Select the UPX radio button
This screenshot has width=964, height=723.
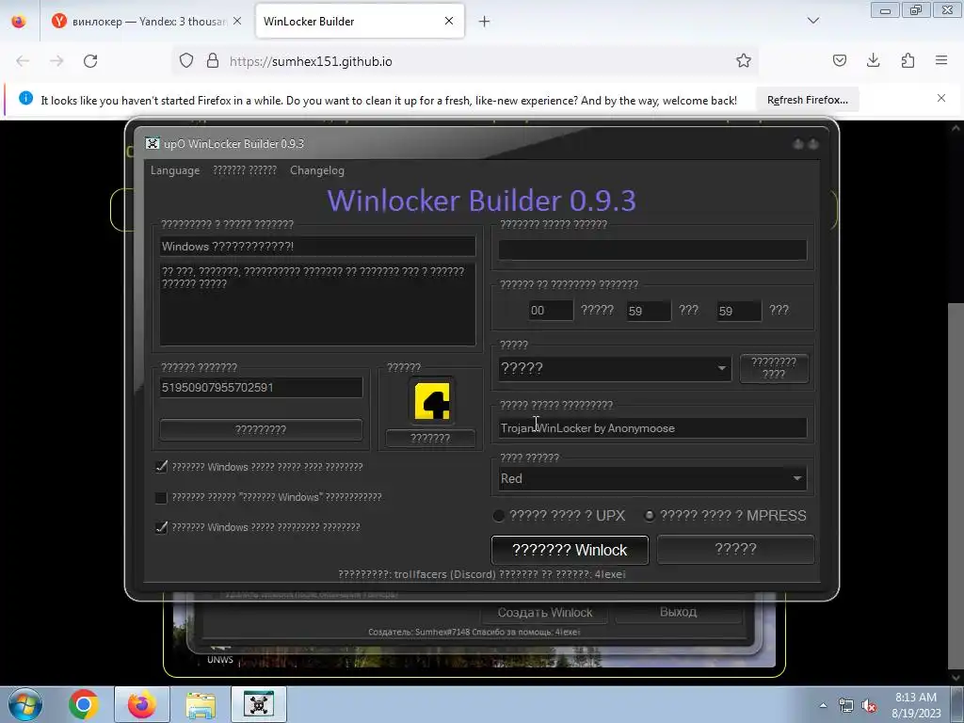coord(499,516)
